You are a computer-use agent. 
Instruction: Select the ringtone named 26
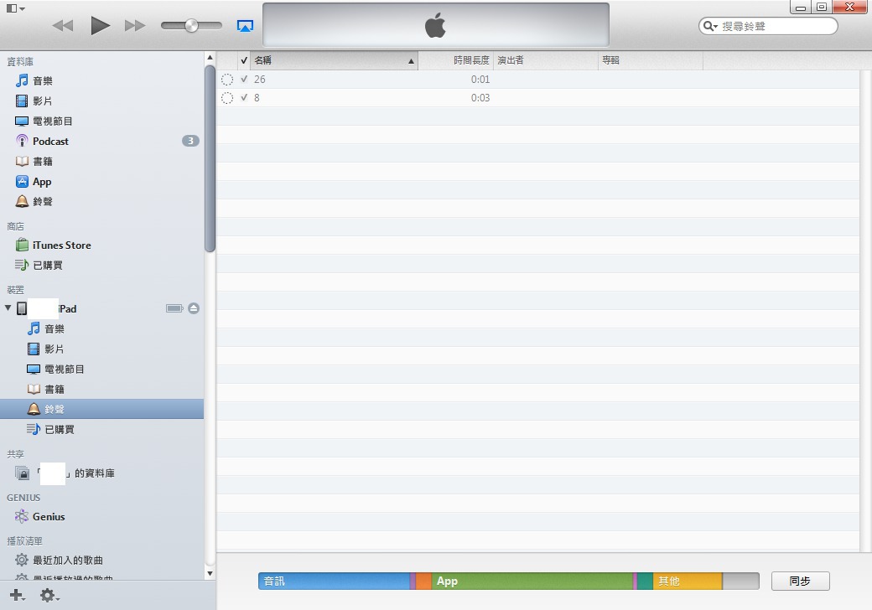(x=260, y=80)
